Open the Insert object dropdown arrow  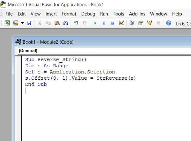pos(22,23)
